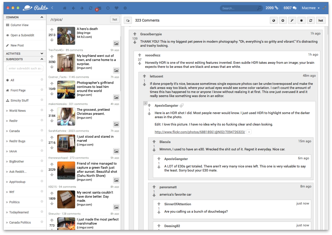Open thumbnail of 'Photographer's girlfriend' post
Viewport: 332px width, 235px height.
(x=66, y=90)
